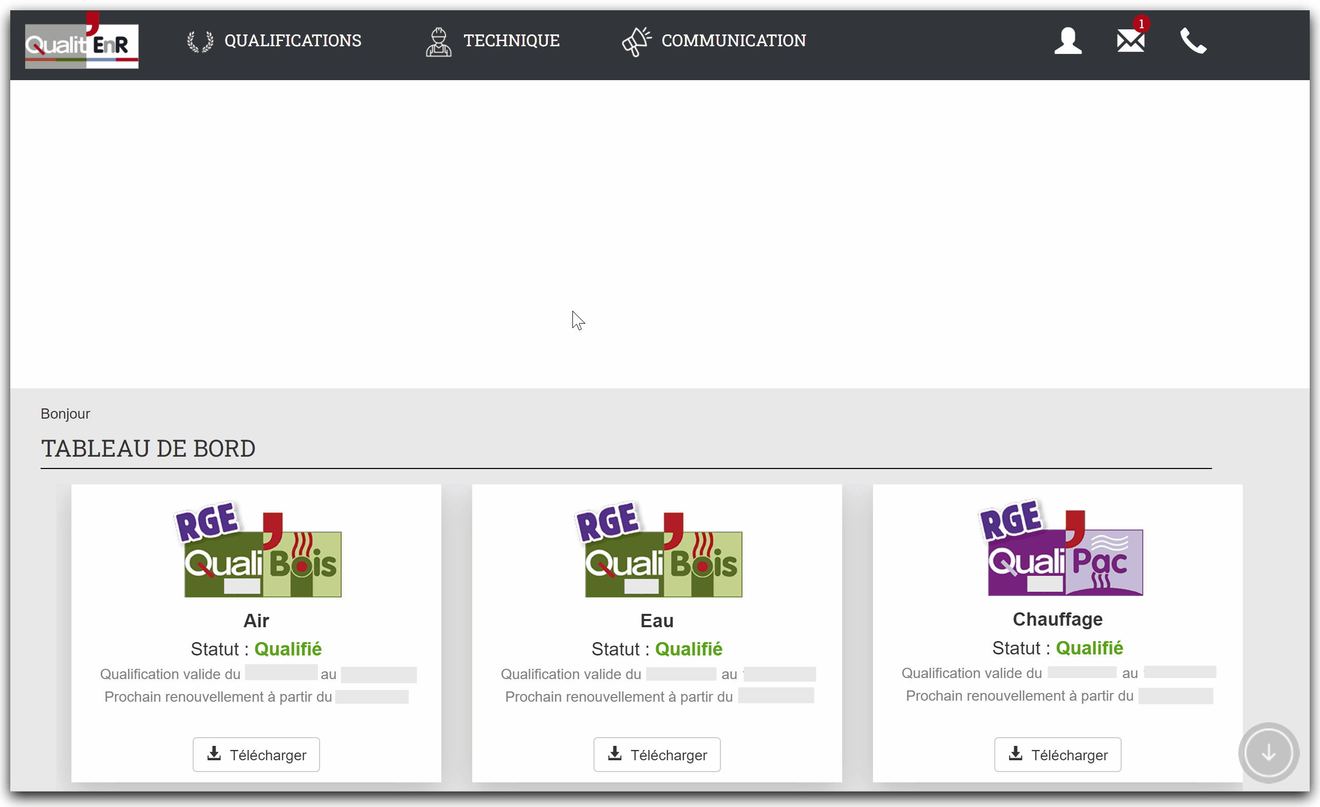Click the Eau card title
This screenshot has height=807, width=1320.
(x=657, y=621)
